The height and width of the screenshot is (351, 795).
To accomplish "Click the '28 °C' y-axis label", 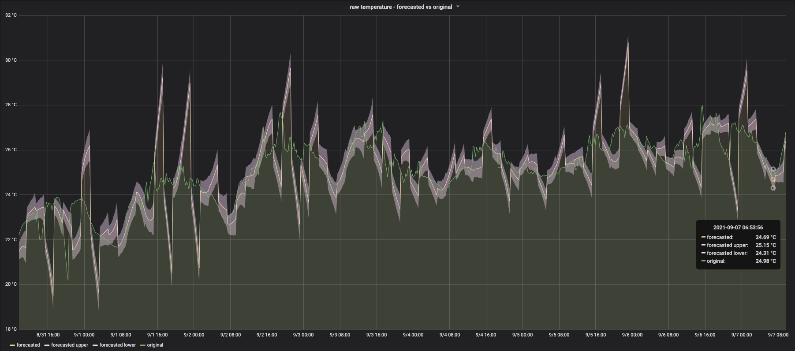I will click(x=11, y=105).
